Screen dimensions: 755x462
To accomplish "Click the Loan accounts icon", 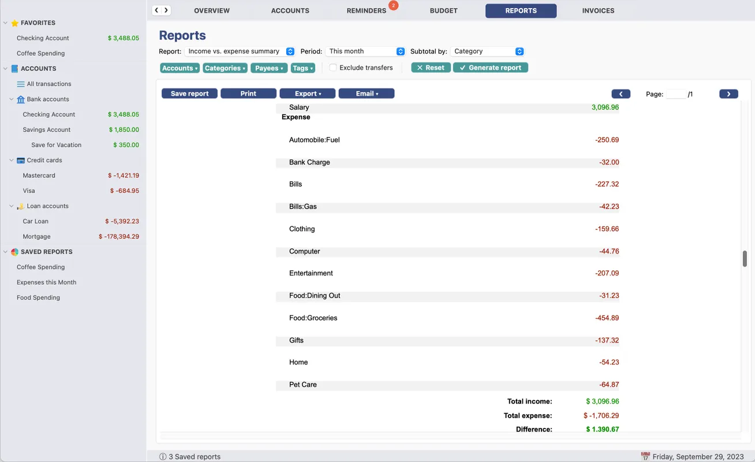I will pyautogui.click(x=21, y=206).
